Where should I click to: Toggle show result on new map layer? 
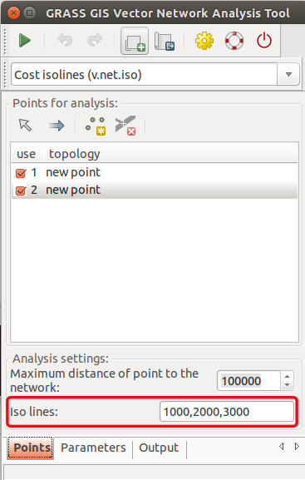click(x=135, y=41)
